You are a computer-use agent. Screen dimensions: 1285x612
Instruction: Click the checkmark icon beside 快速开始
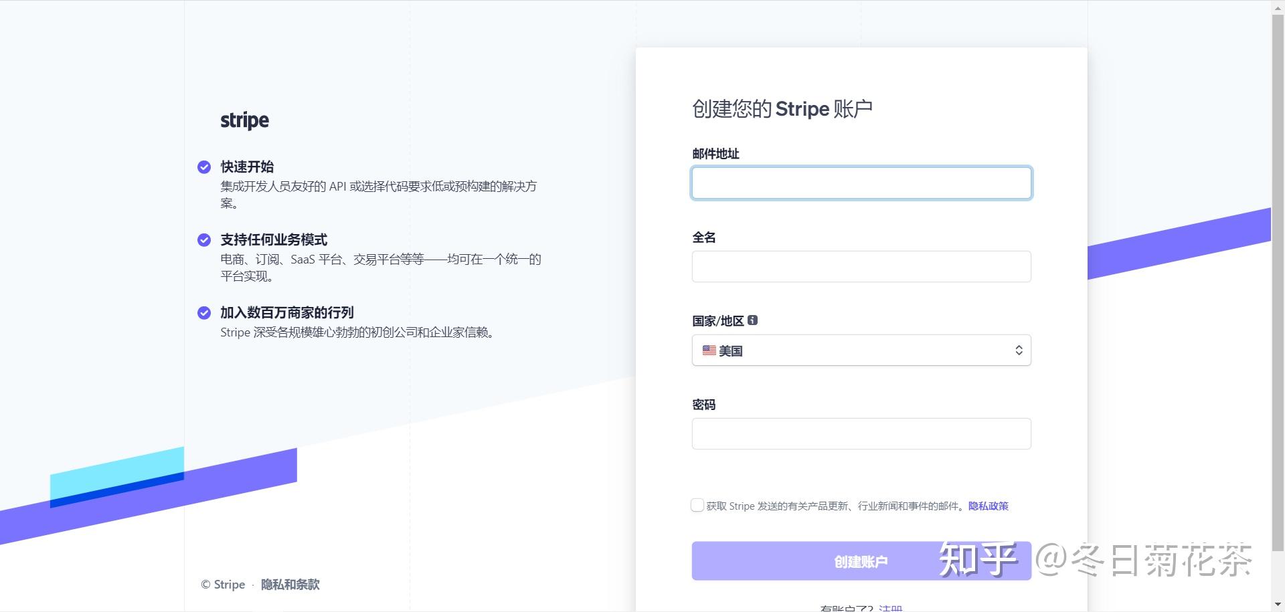(x=204, y=167)
